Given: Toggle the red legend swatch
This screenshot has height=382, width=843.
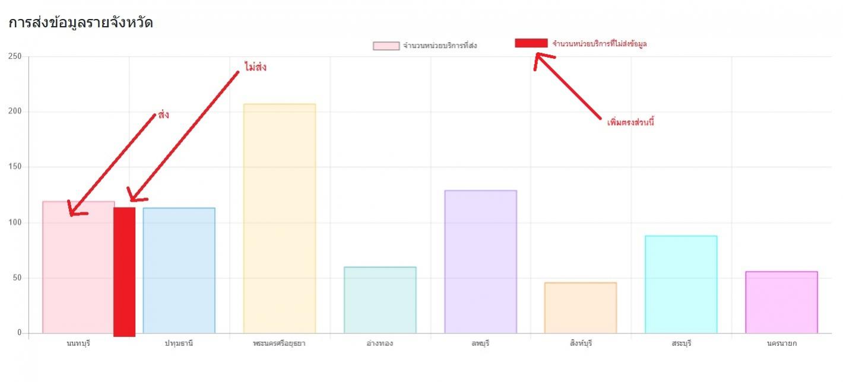Looking at the screenshot, I should pos(531,43).
